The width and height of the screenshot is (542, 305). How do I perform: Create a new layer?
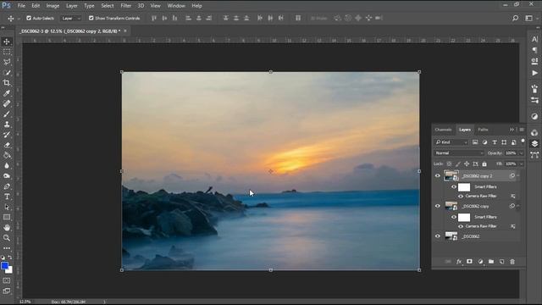click(502, 262)
